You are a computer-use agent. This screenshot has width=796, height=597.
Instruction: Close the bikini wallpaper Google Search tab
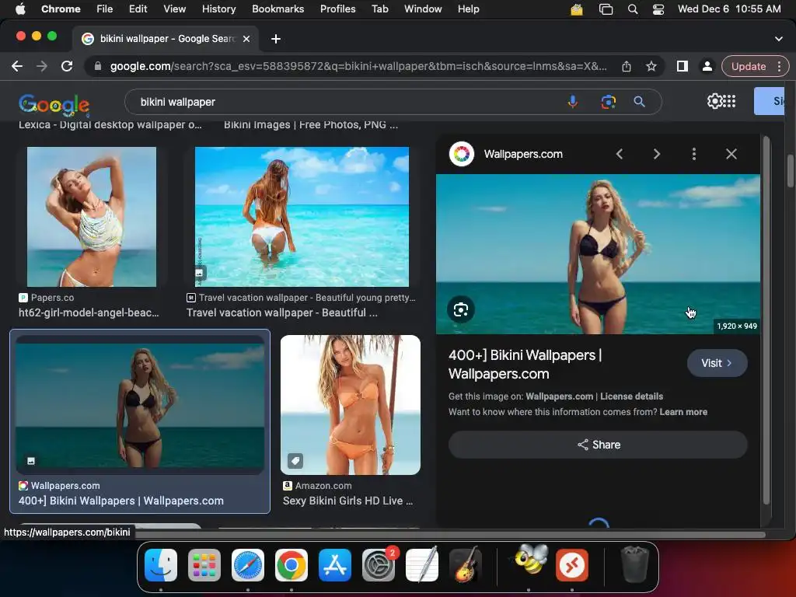tap(246, 39)
